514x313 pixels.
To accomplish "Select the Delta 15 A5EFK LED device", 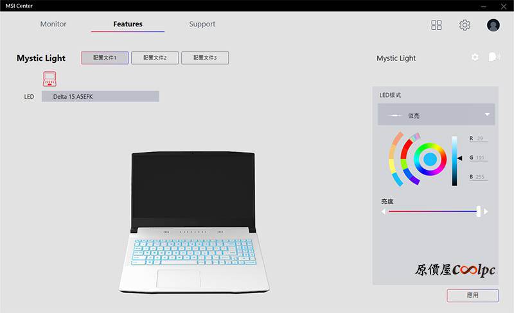I will [x=100, y=97].
